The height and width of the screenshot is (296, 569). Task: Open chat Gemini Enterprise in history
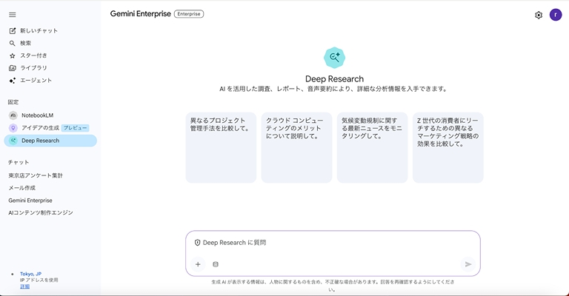tap(30, 201)
